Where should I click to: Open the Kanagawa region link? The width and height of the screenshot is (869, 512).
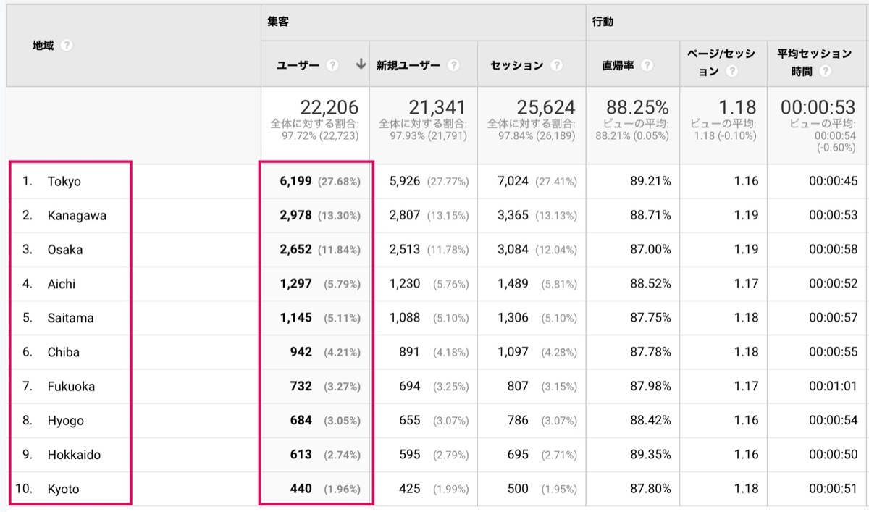tap(77, 216)
